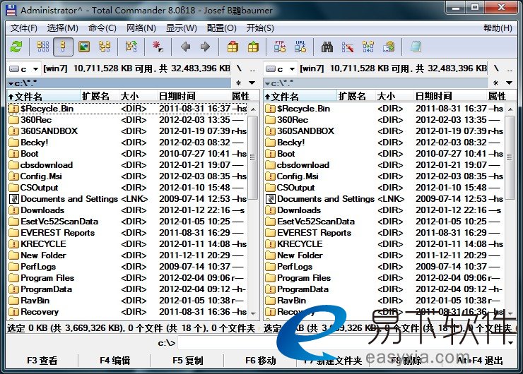The height and width of the screenshot is (374, 523).
Task: Click left panel scrollbar down arrow
Action: [253, 314]
